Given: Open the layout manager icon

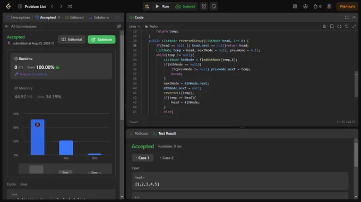Looking at the screenshot, I should [x=295, y=6].
